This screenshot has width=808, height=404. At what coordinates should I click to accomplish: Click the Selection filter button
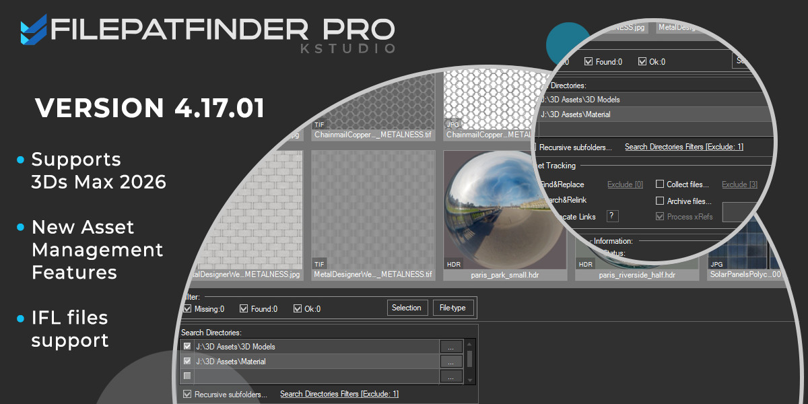(x=407, y=308)
